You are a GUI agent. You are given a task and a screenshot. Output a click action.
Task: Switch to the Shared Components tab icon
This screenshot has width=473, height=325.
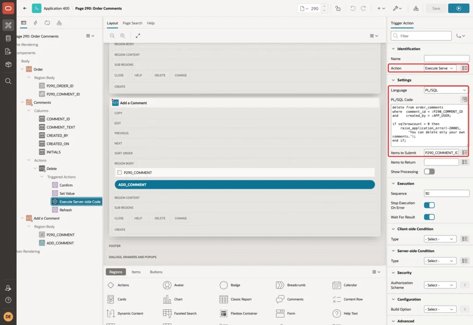(59, 23)
